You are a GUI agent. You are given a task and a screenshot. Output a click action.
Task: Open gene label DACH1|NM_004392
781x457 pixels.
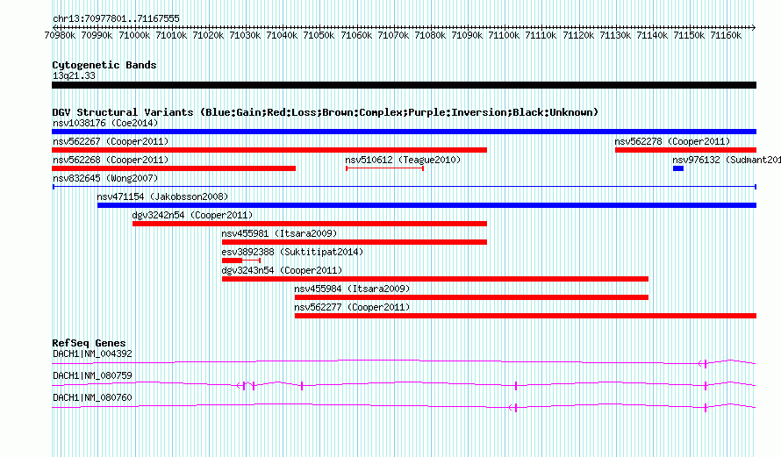(x=92, y=354)
